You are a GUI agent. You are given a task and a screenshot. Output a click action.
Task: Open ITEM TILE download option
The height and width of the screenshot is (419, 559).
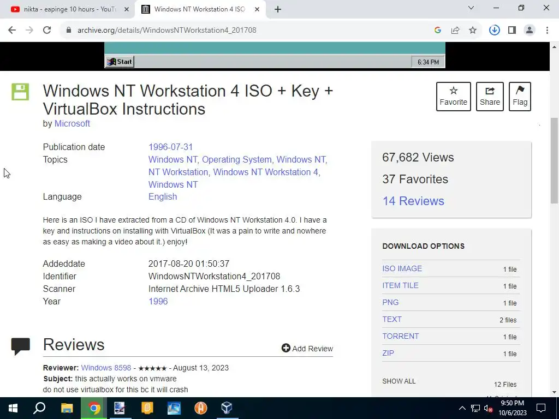pyautogui.click(x=400, y=285)
